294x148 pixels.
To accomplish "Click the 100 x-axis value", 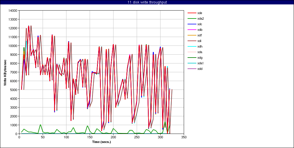I will pos(66,137).
